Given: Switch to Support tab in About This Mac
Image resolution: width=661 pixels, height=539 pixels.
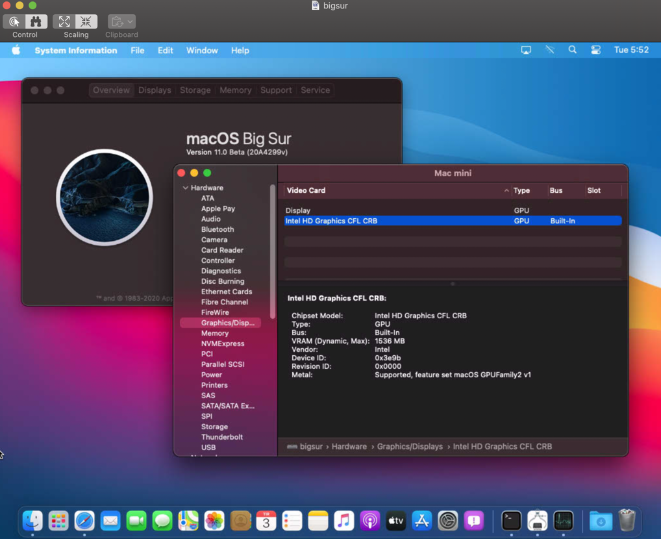Looking at the screenshot, I should (x=276, y=90).
